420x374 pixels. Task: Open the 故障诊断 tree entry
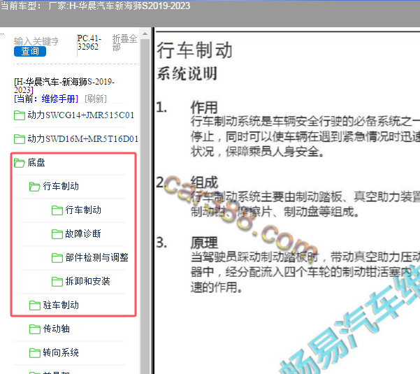[83, 234]
